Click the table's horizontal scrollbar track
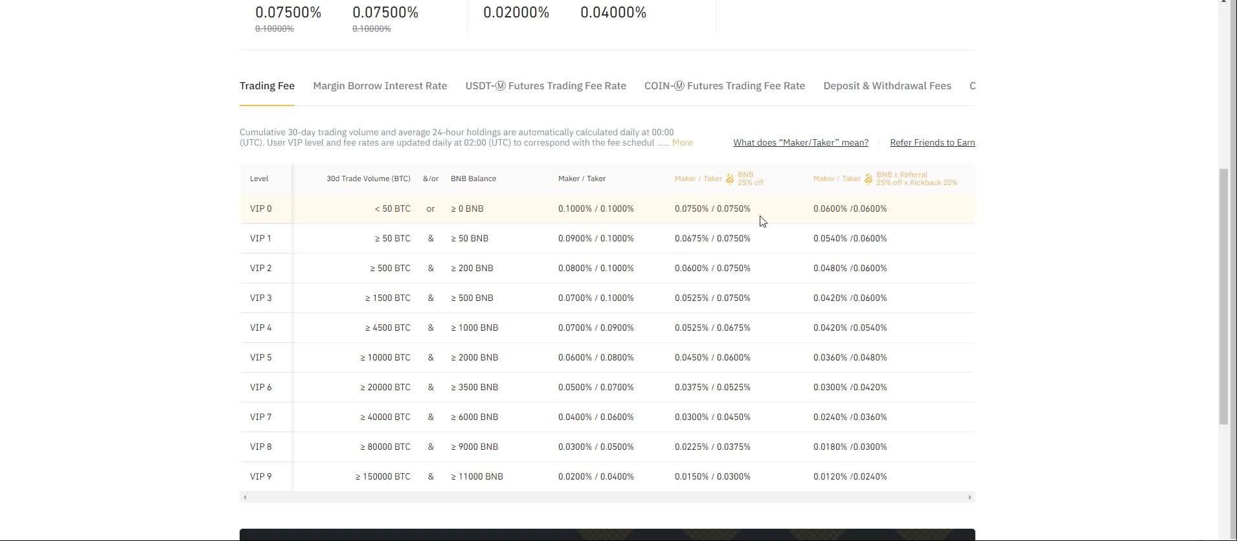 [x=607, y=497]
